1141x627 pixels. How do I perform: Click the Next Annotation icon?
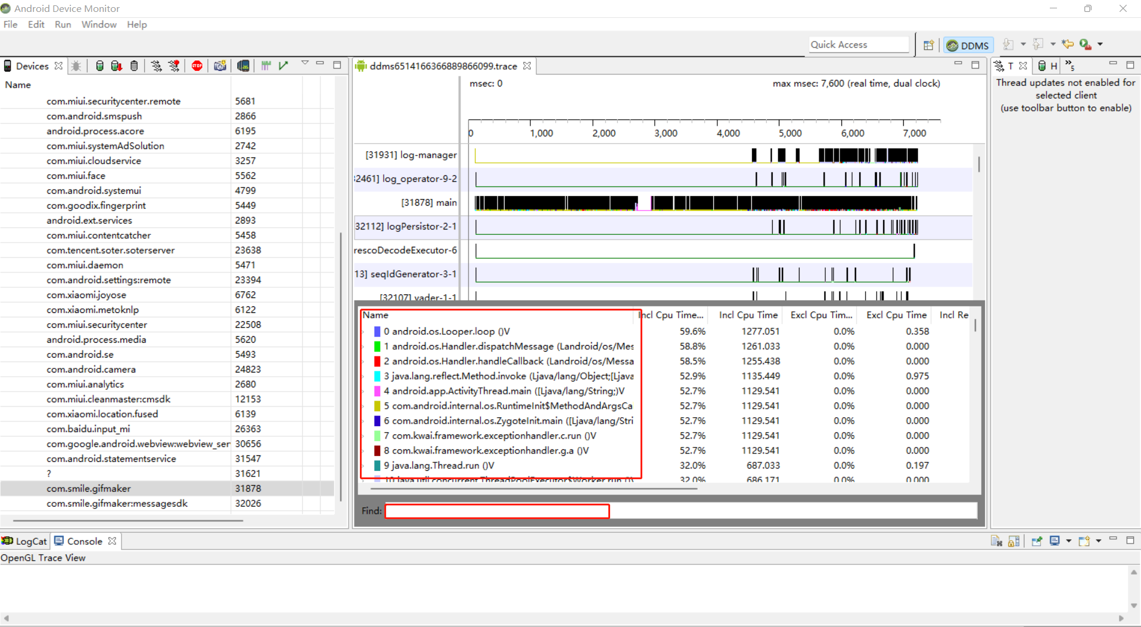coord(1008,44)
